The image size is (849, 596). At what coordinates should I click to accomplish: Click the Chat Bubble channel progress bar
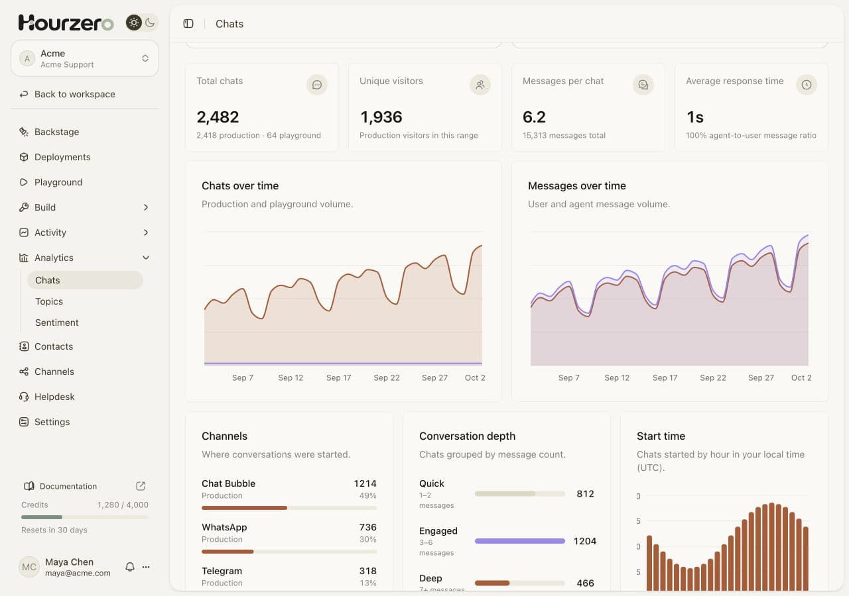pos(289,508)
